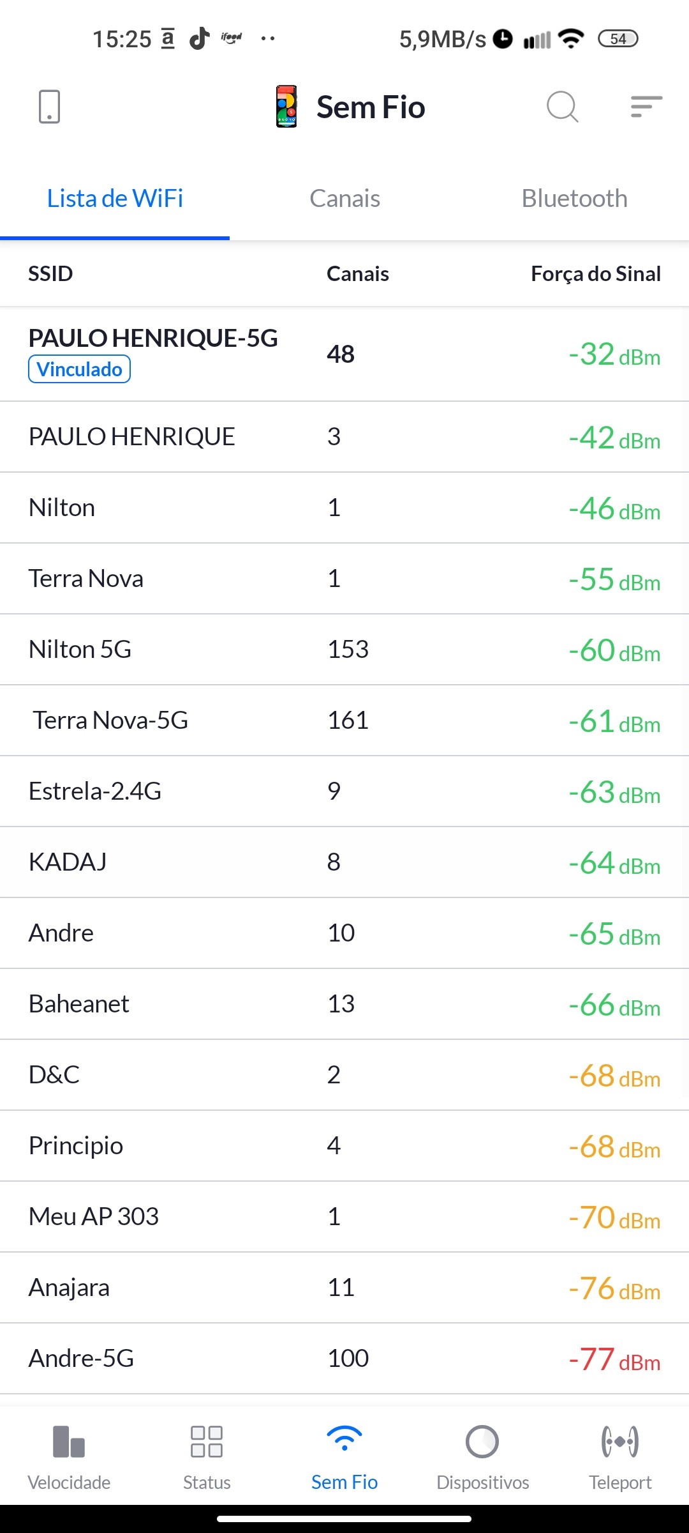Open the search magnifier icon
This screenshot has width=689, height=1533.
(562, 107)
